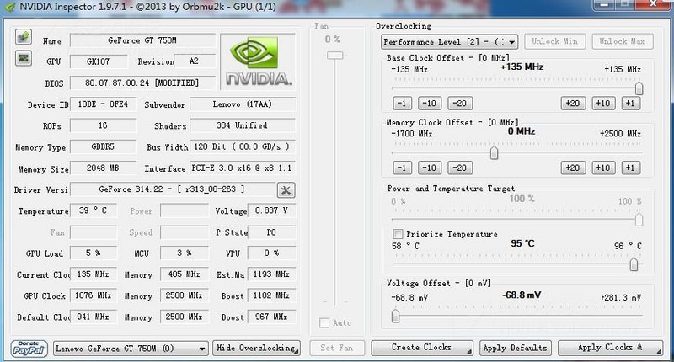This screenshot has height=362, width=674.
Task: Click the NVIDIA Inspector title bar icon
Action: coord(9,7)
